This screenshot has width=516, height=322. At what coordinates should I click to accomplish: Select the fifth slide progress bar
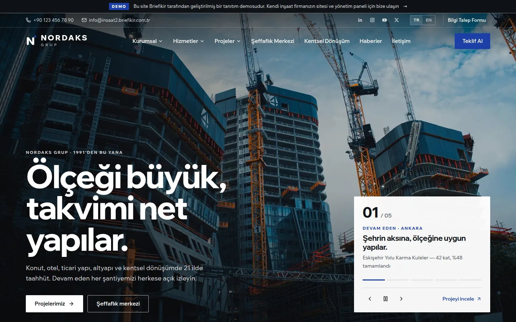point(470,280)
